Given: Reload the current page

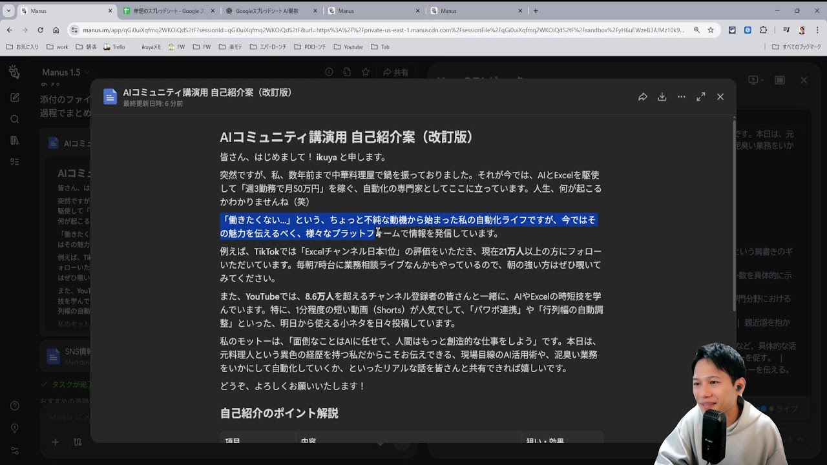Looking at the screenshot, I should pos(40,30).
